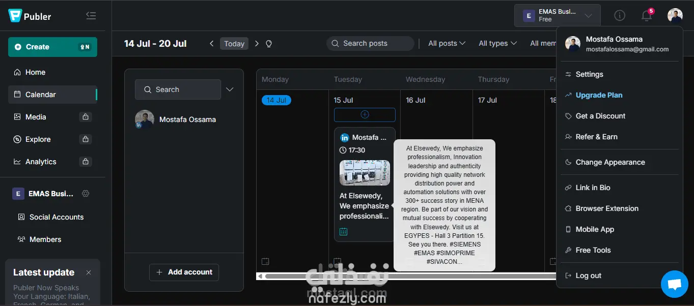This screenshot has height=306, width=694.
Task: Click the profile avatar in top right
Action: click(x=675, y=15)
